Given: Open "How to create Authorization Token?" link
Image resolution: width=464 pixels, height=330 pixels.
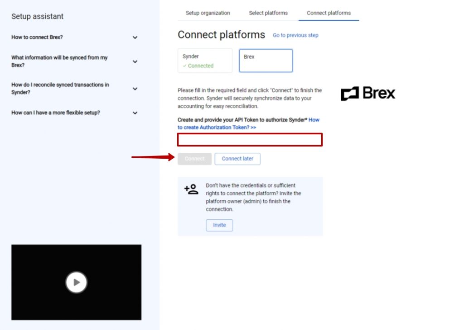Looking at the screenshot, I should click(249, 124).
